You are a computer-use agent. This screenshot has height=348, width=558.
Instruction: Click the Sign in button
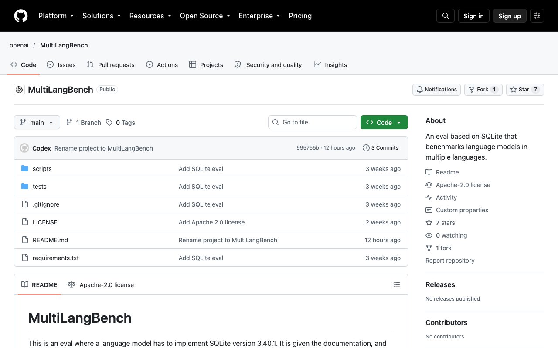point(474,16)
